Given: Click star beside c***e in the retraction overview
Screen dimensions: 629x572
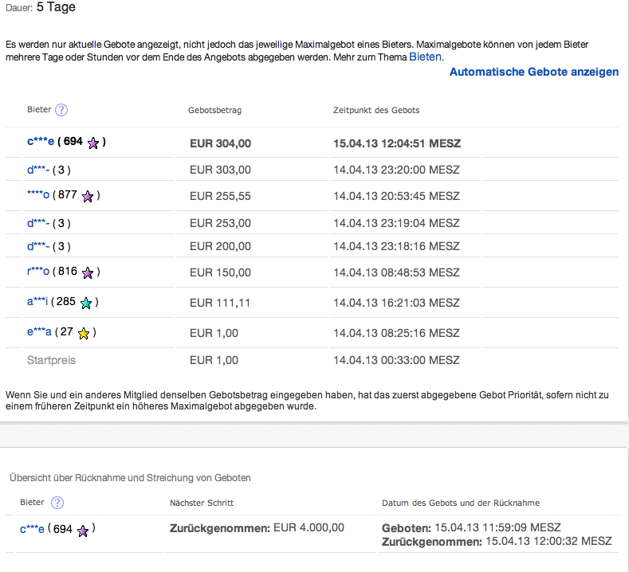Looking at the screenshot, I should (x=83, y=531).
